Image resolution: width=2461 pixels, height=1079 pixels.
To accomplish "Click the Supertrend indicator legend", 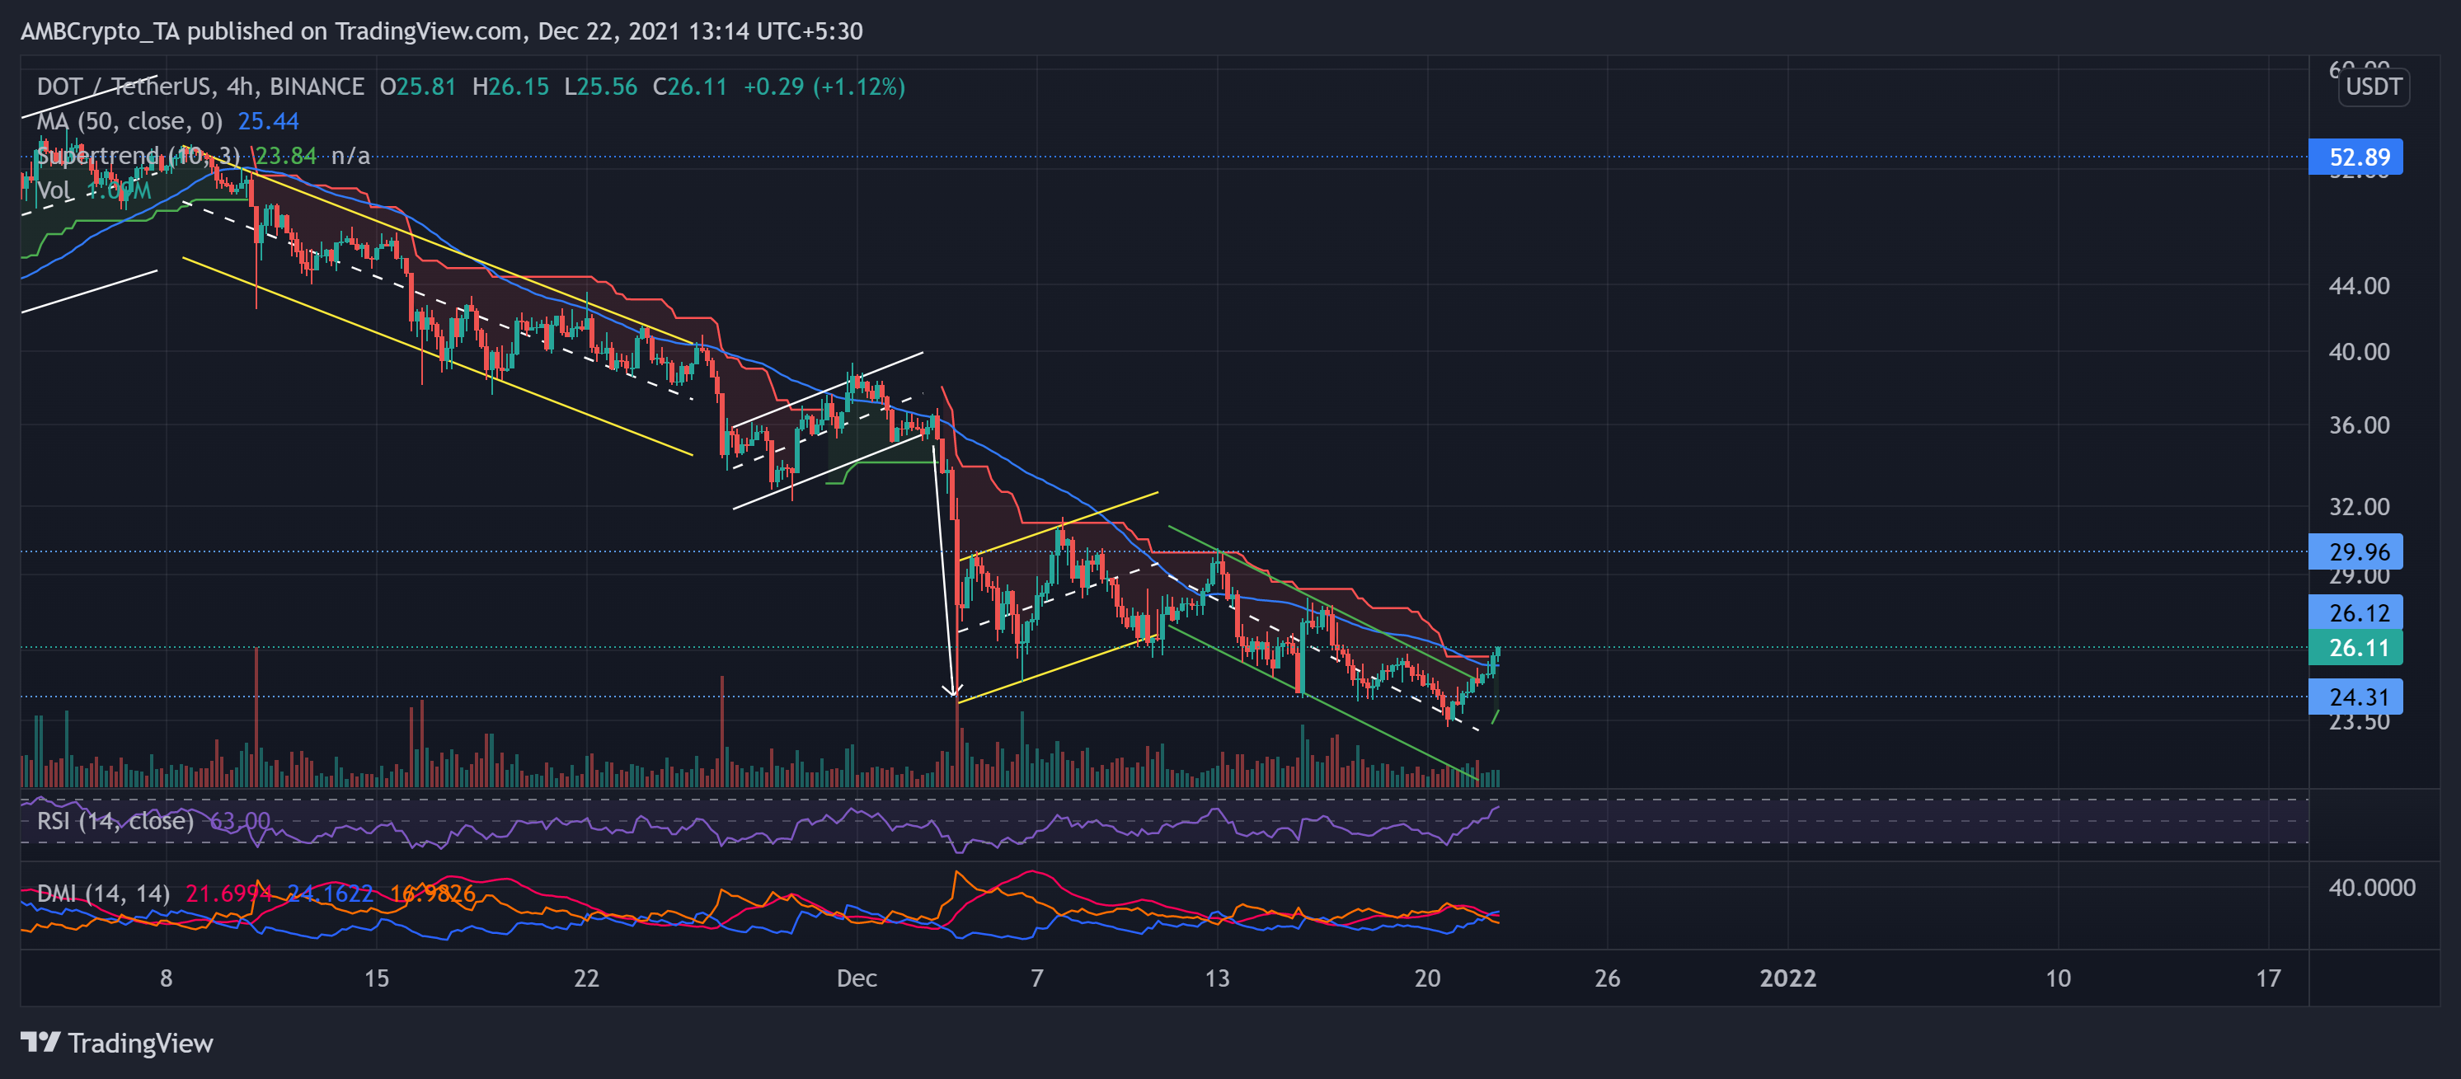I will pos(139,156).
